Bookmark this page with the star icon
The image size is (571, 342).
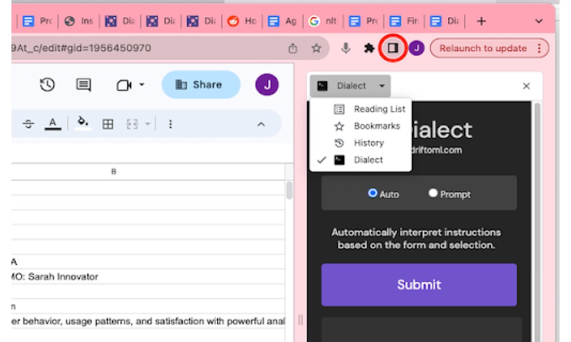(x=316, y=48)
